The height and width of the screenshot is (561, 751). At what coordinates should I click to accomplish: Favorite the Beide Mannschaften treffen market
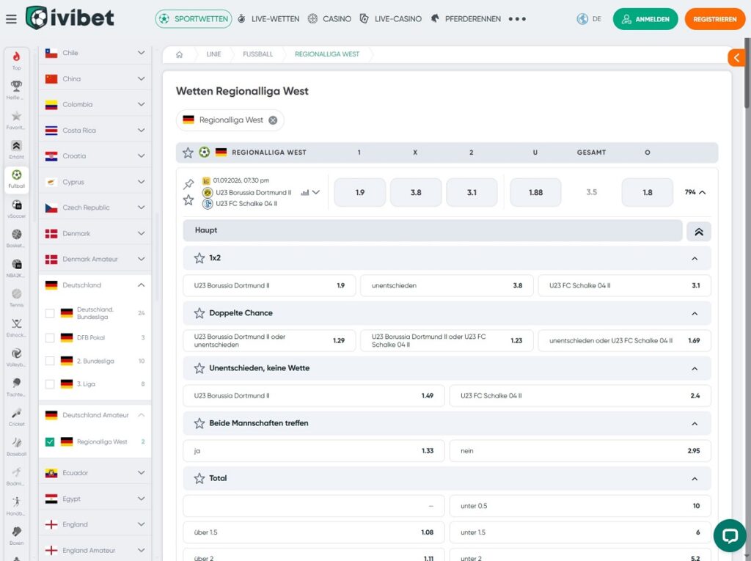point(199,424)
